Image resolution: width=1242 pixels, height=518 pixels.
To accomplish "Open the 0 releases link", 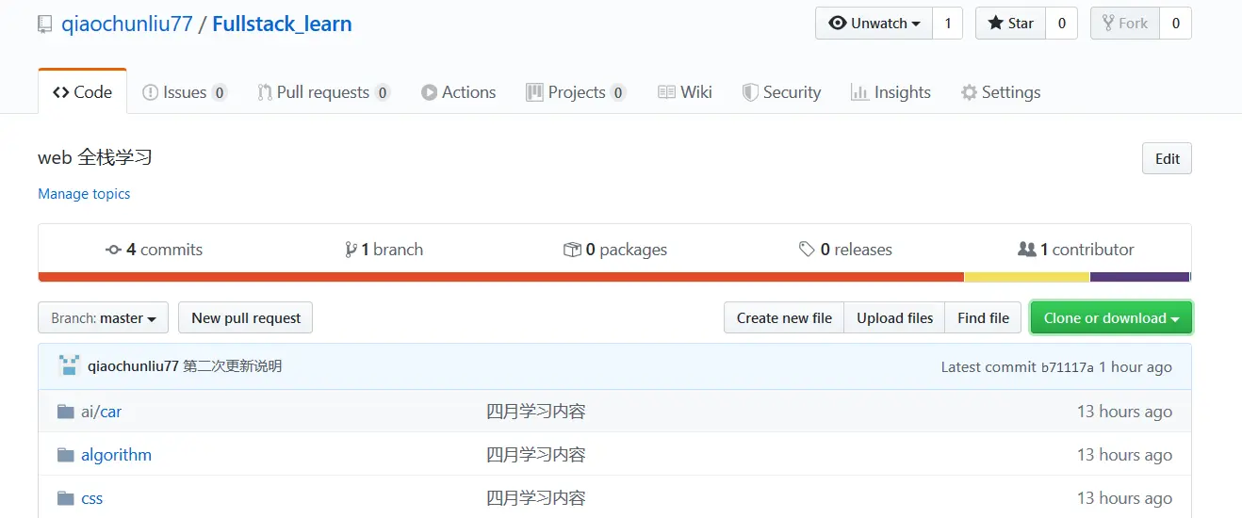I will pos(845,250).
